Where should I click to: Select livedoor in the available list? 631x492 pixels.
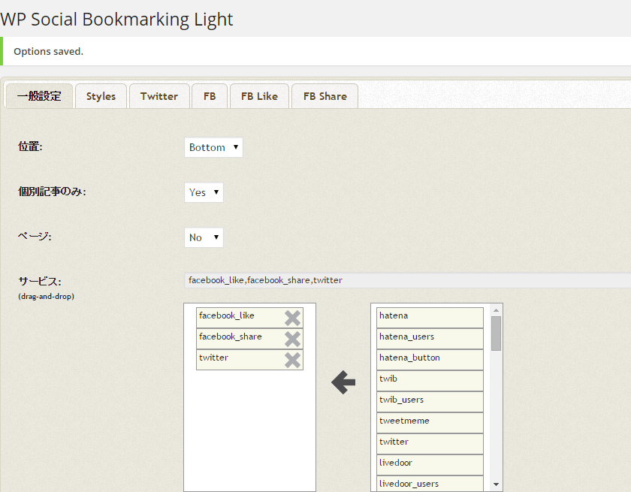click(x=430, y=465)
